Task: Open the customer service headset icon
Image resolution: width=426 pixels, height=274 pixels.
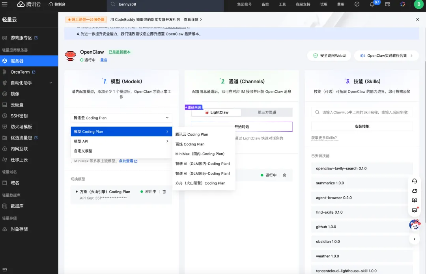Action: click(x=414, y=181)
